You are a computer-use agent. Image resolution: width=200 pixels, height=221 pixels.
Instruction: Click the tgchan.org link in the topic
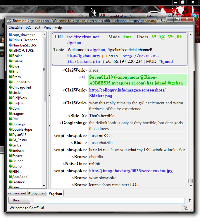pyautogui.click(x=84, y=56)
